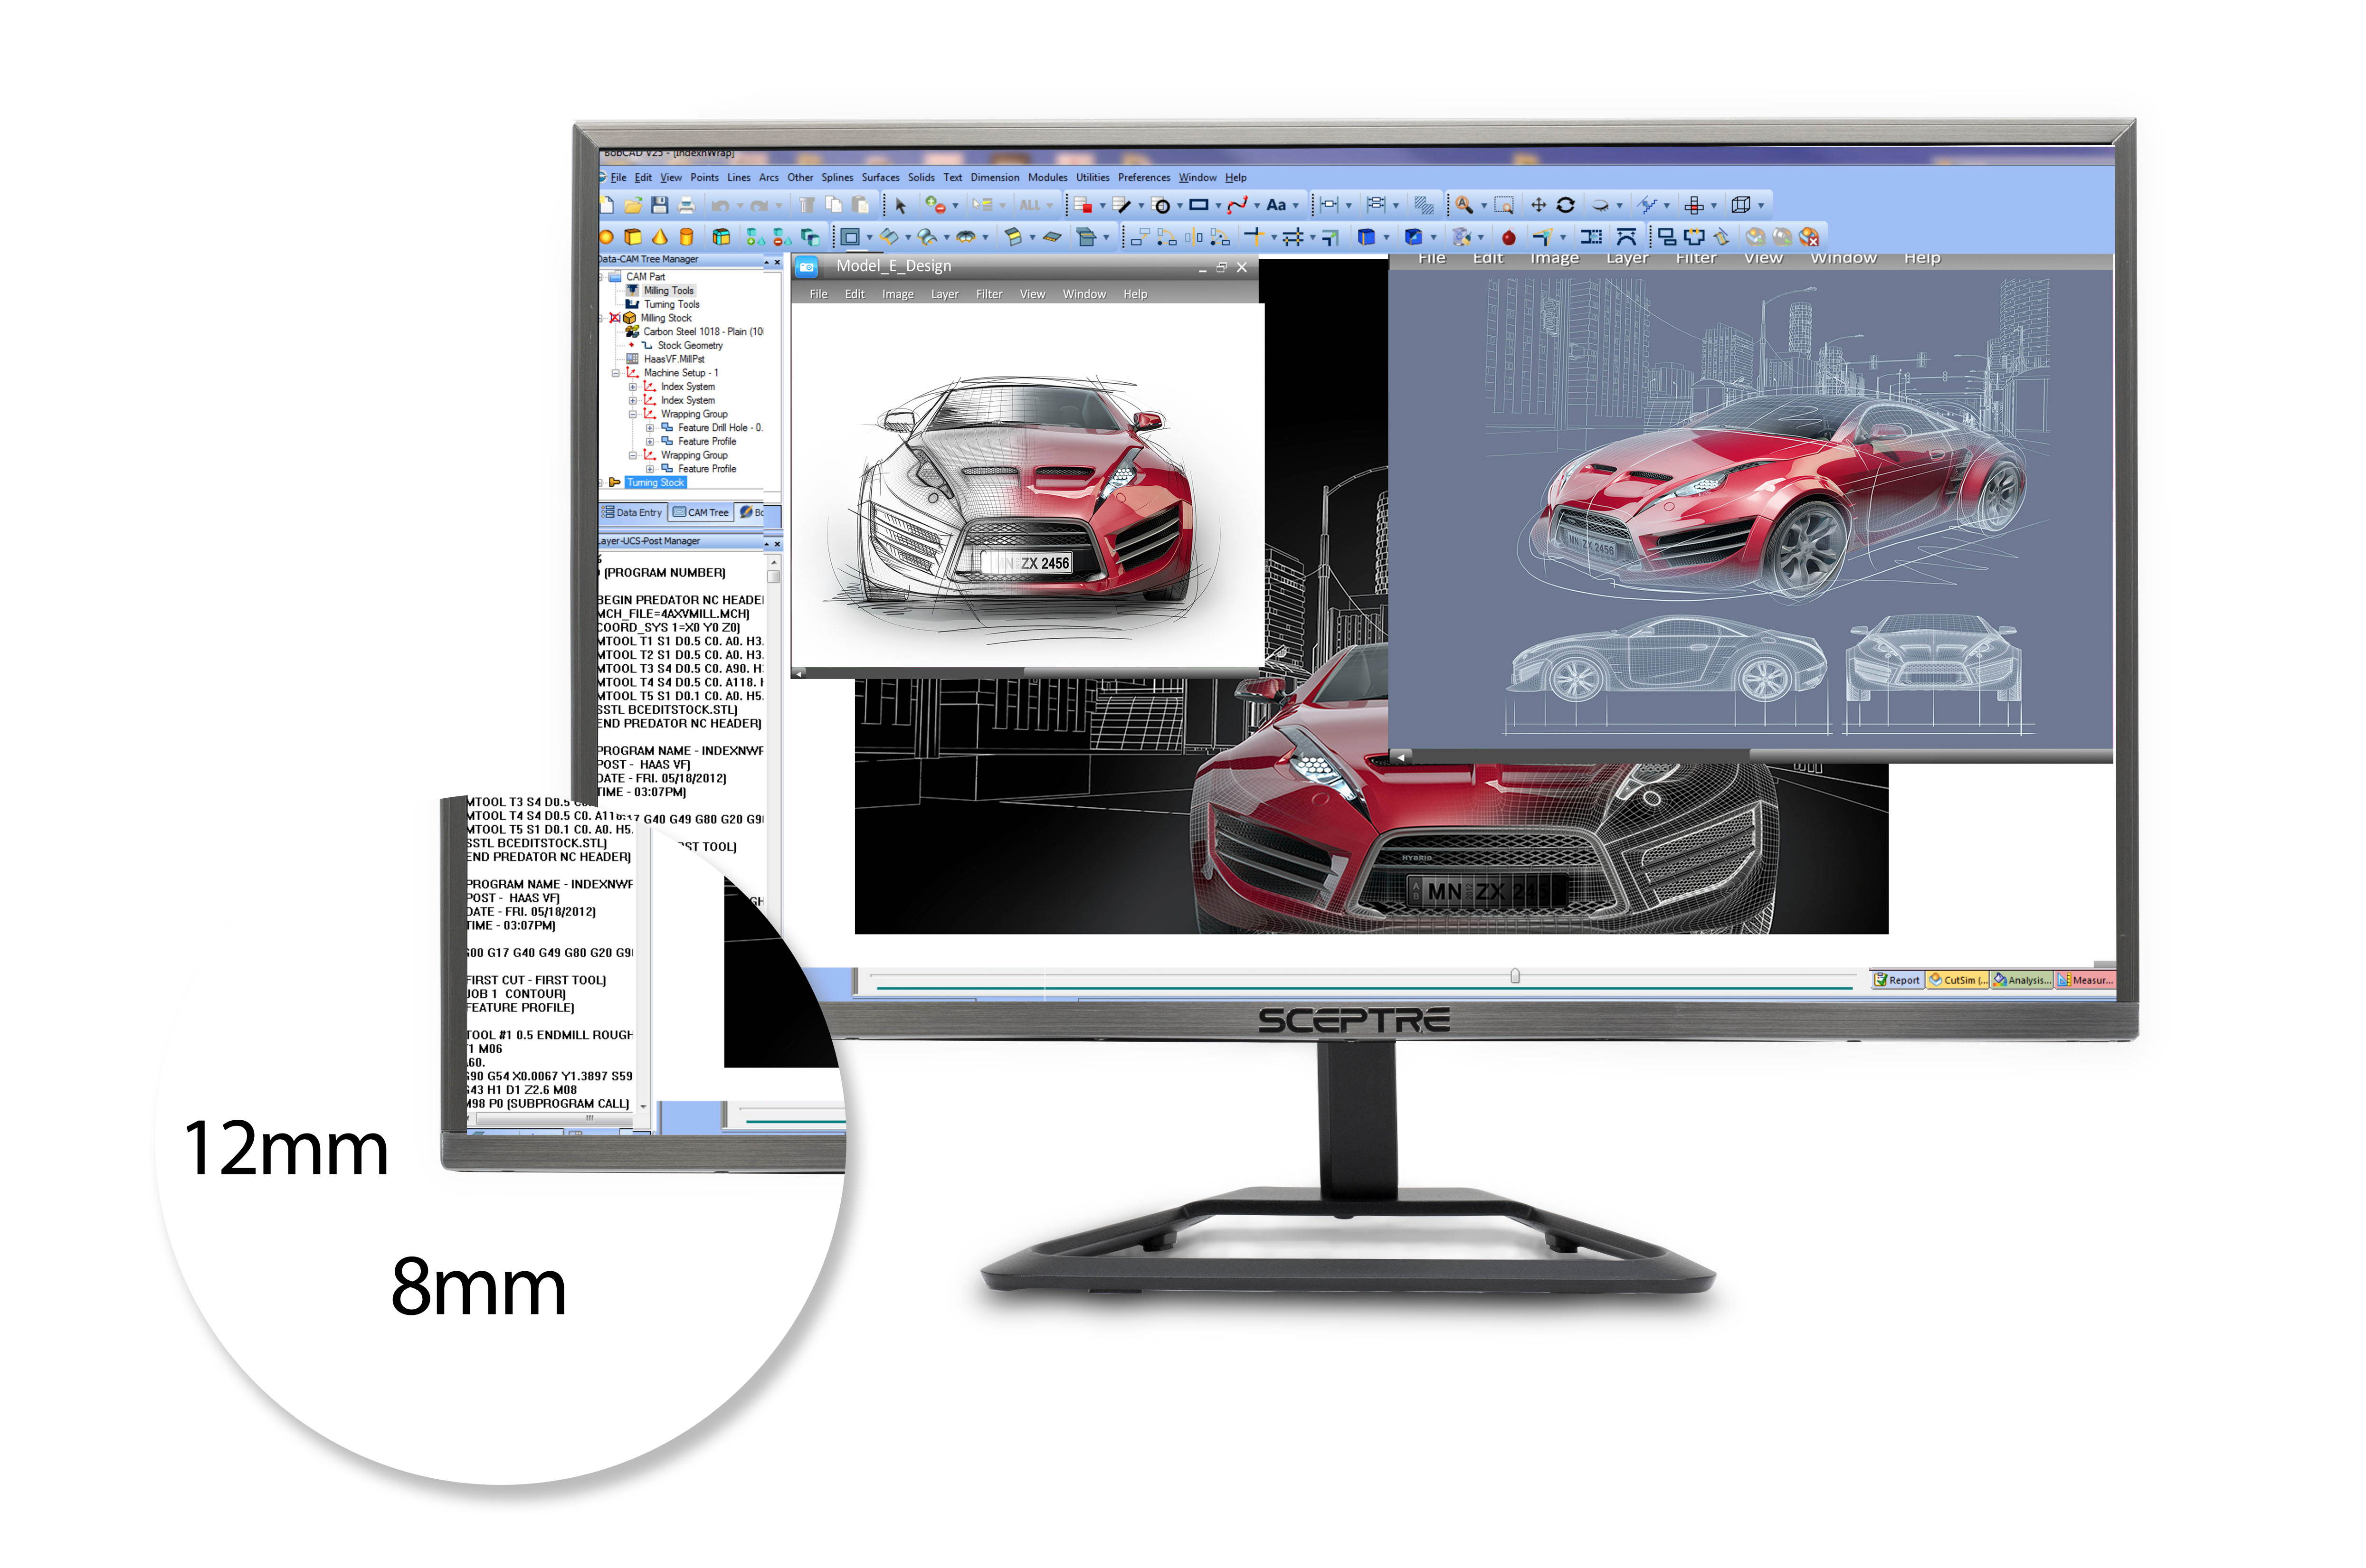Expand the first Index System node
This screenshot has width=2366, height=1568.
coord(632,387)
